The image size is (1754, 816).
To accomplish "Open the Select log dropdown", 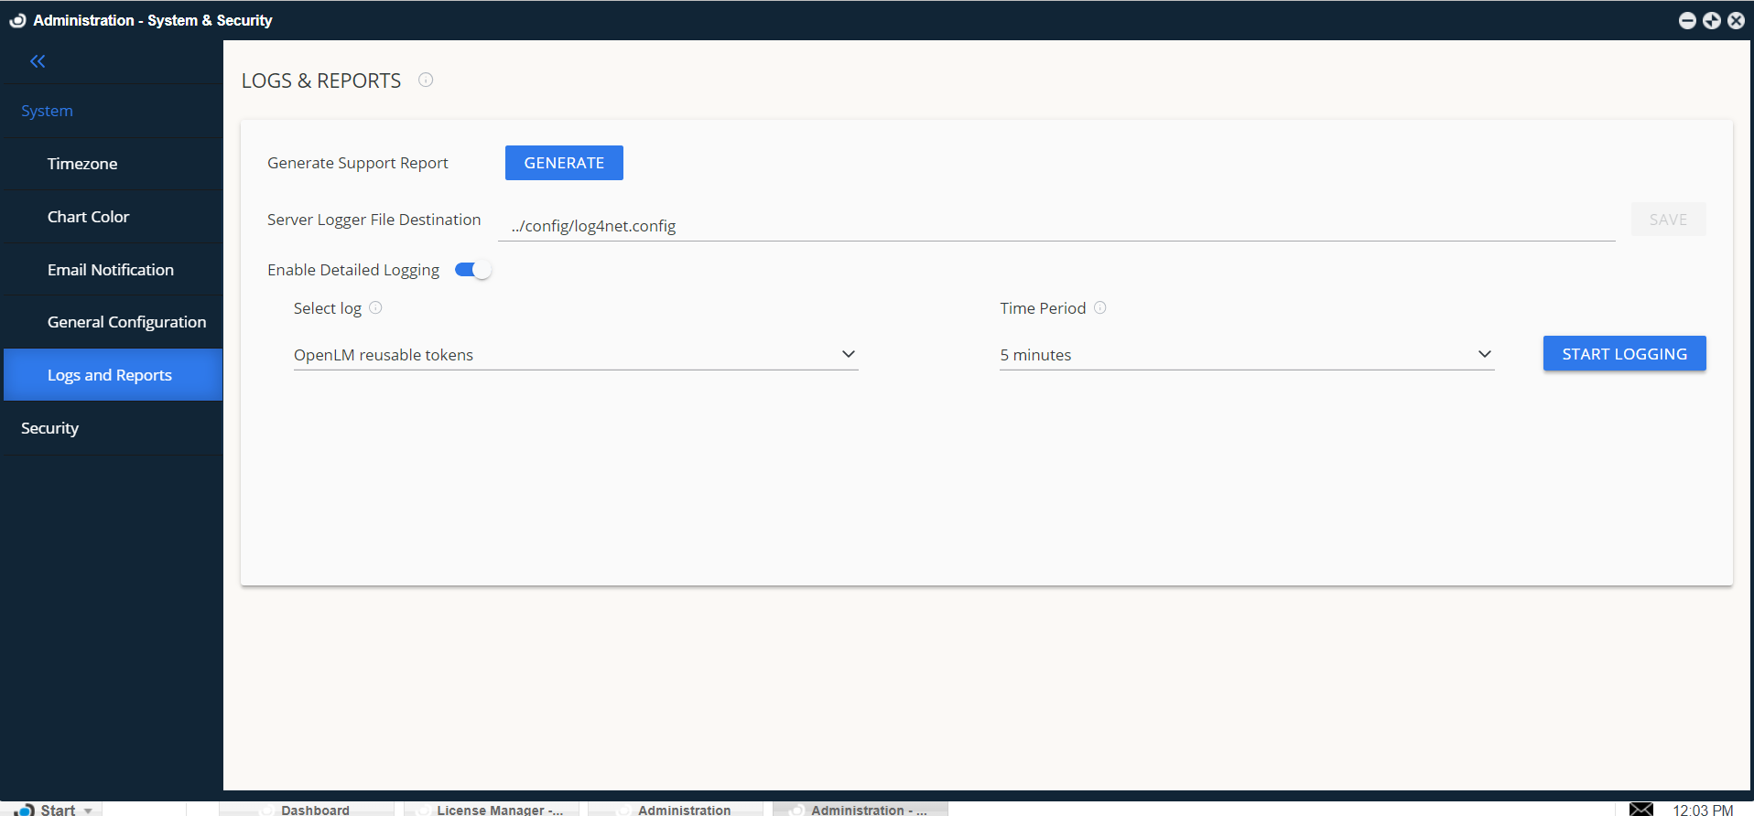I will [575, 355].
